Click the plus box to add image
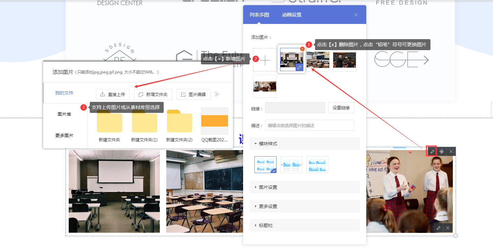The height and width of the screenshot is (251, 493). [x=265, y=60]
